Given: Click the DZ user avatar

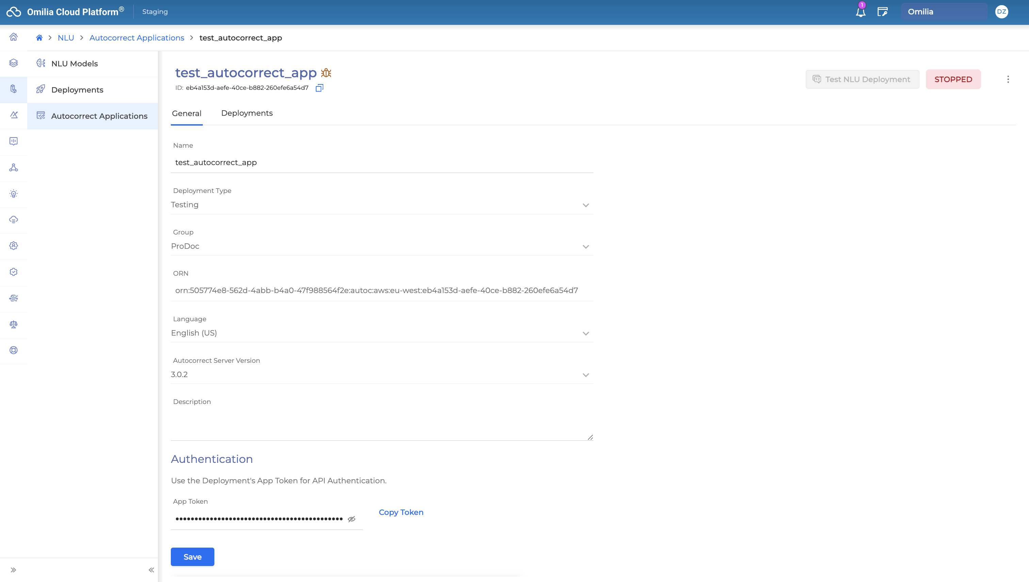Looking at the screenshot, I should coord(1001,12).
